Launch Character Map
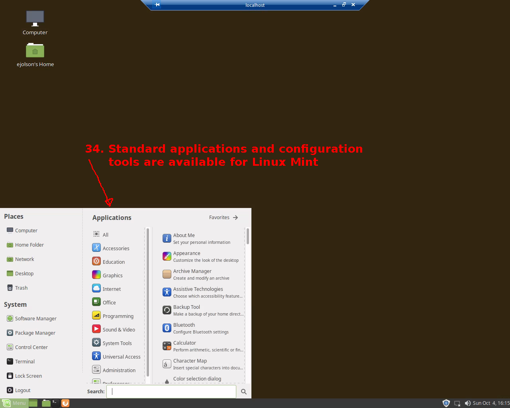 point(203,364)
